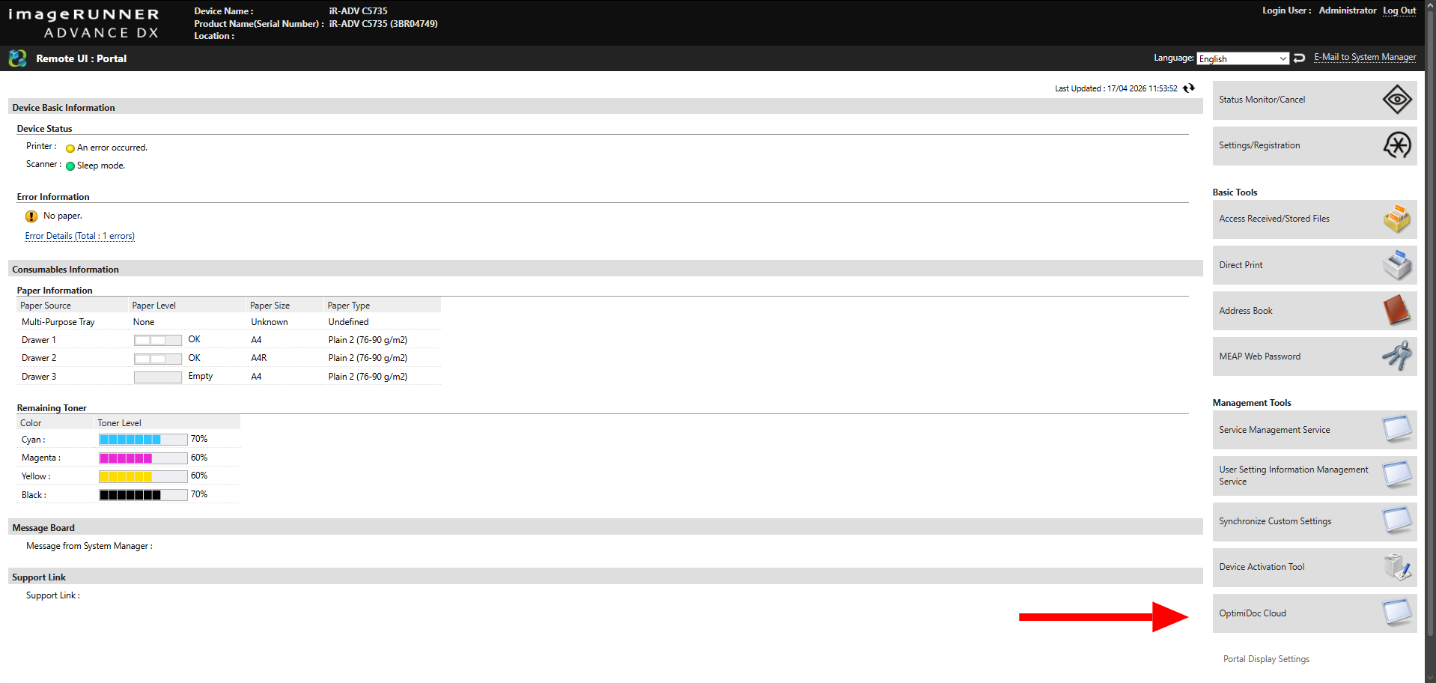Click the Drawer 3 empty paper gauge
Viewport: 1436px width, 683px height.
pyautogui.click(x=158, y=377)
